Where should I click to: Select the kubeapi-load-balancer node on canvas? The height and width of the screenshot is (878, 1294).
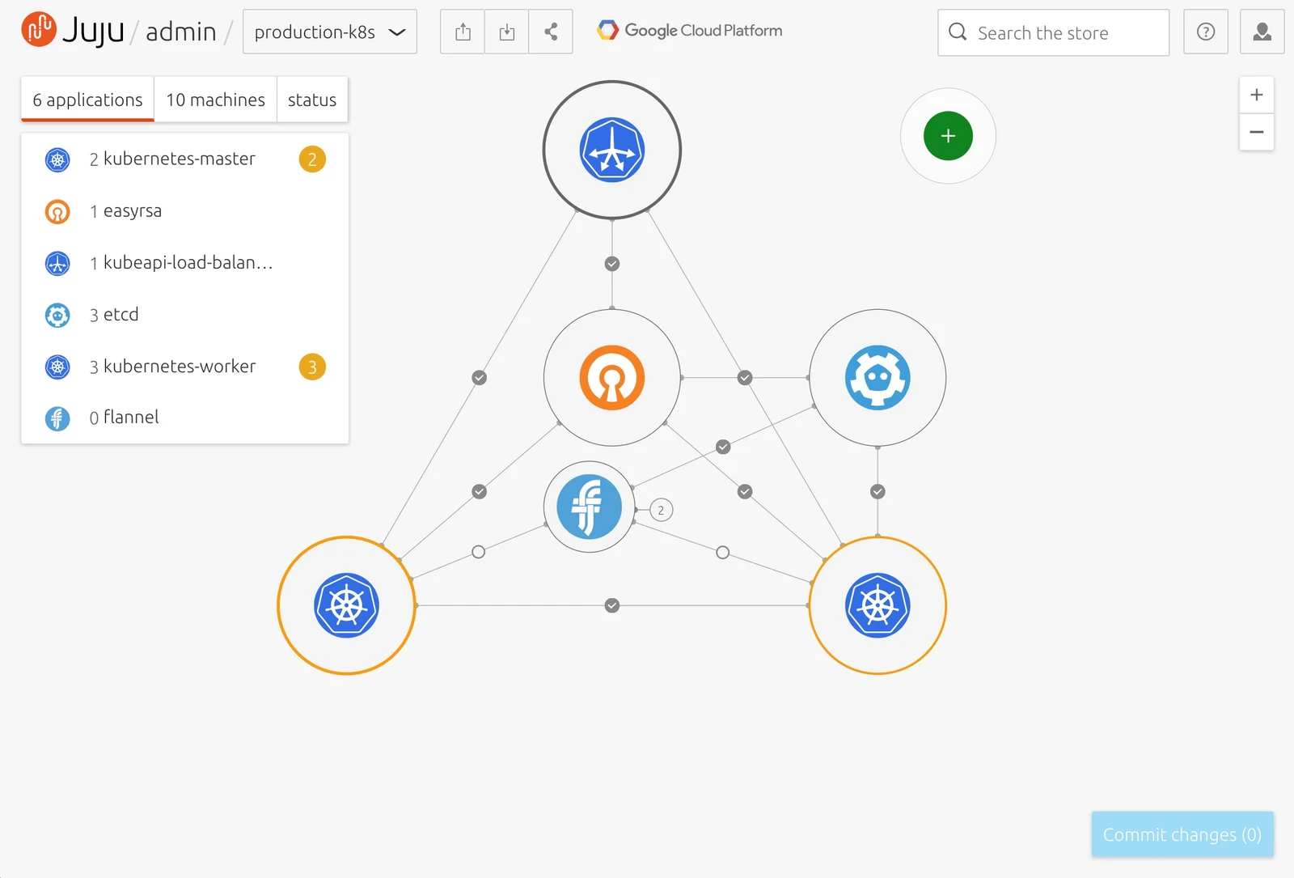pos(612,150)
